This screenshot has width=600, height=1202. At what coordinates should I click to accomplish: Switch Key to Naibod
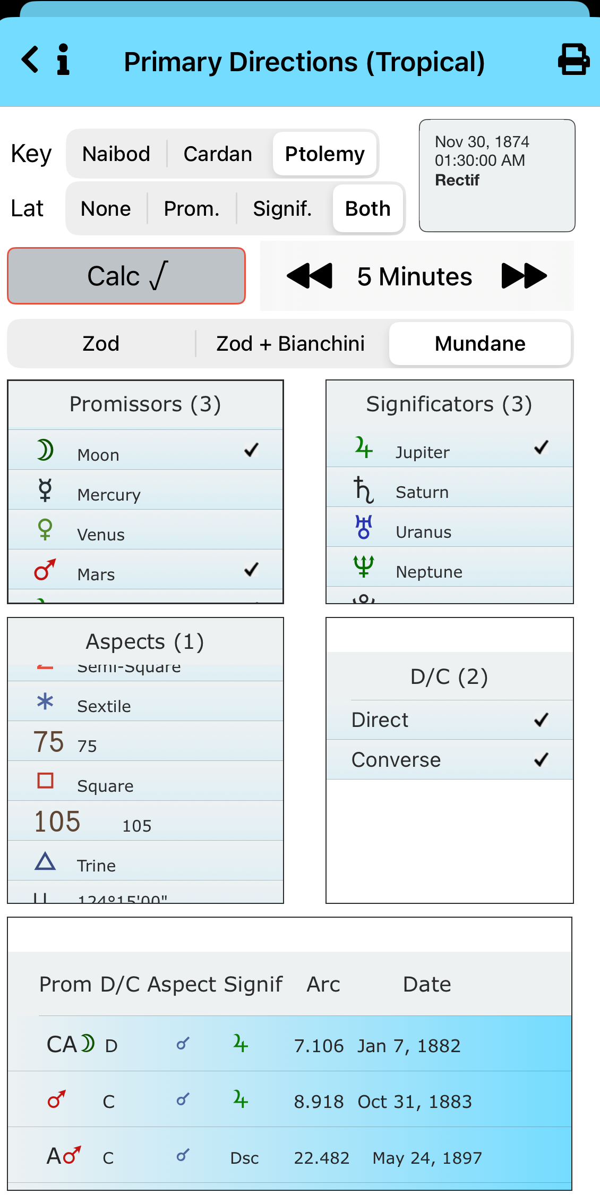116,154
